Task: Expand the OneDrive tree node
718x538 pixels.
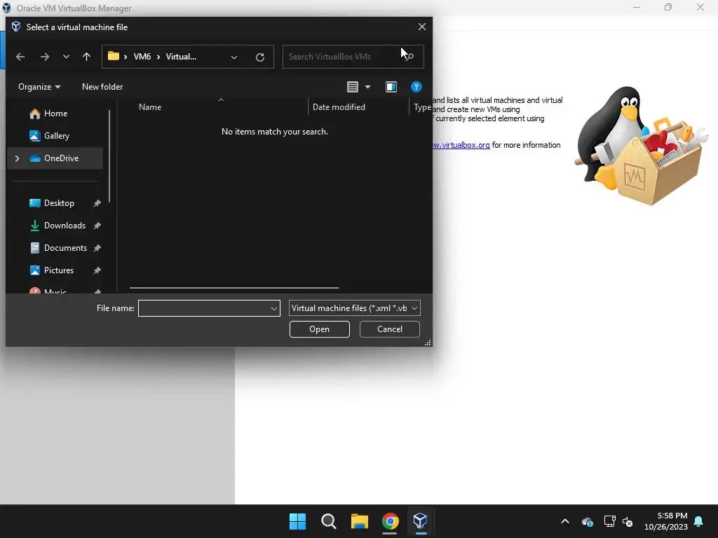Action: [x=17, y=158]
